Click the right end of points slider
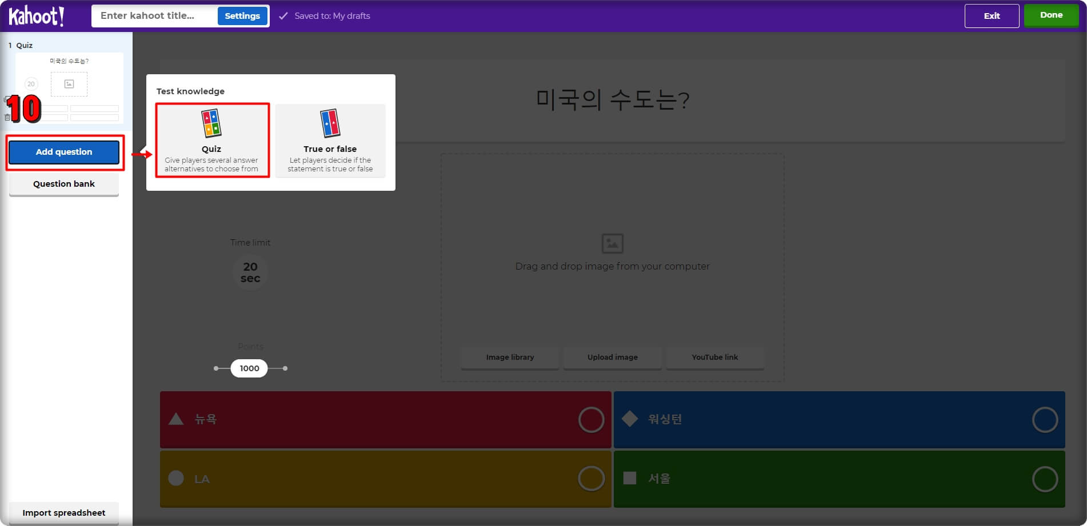 [285, 368]
